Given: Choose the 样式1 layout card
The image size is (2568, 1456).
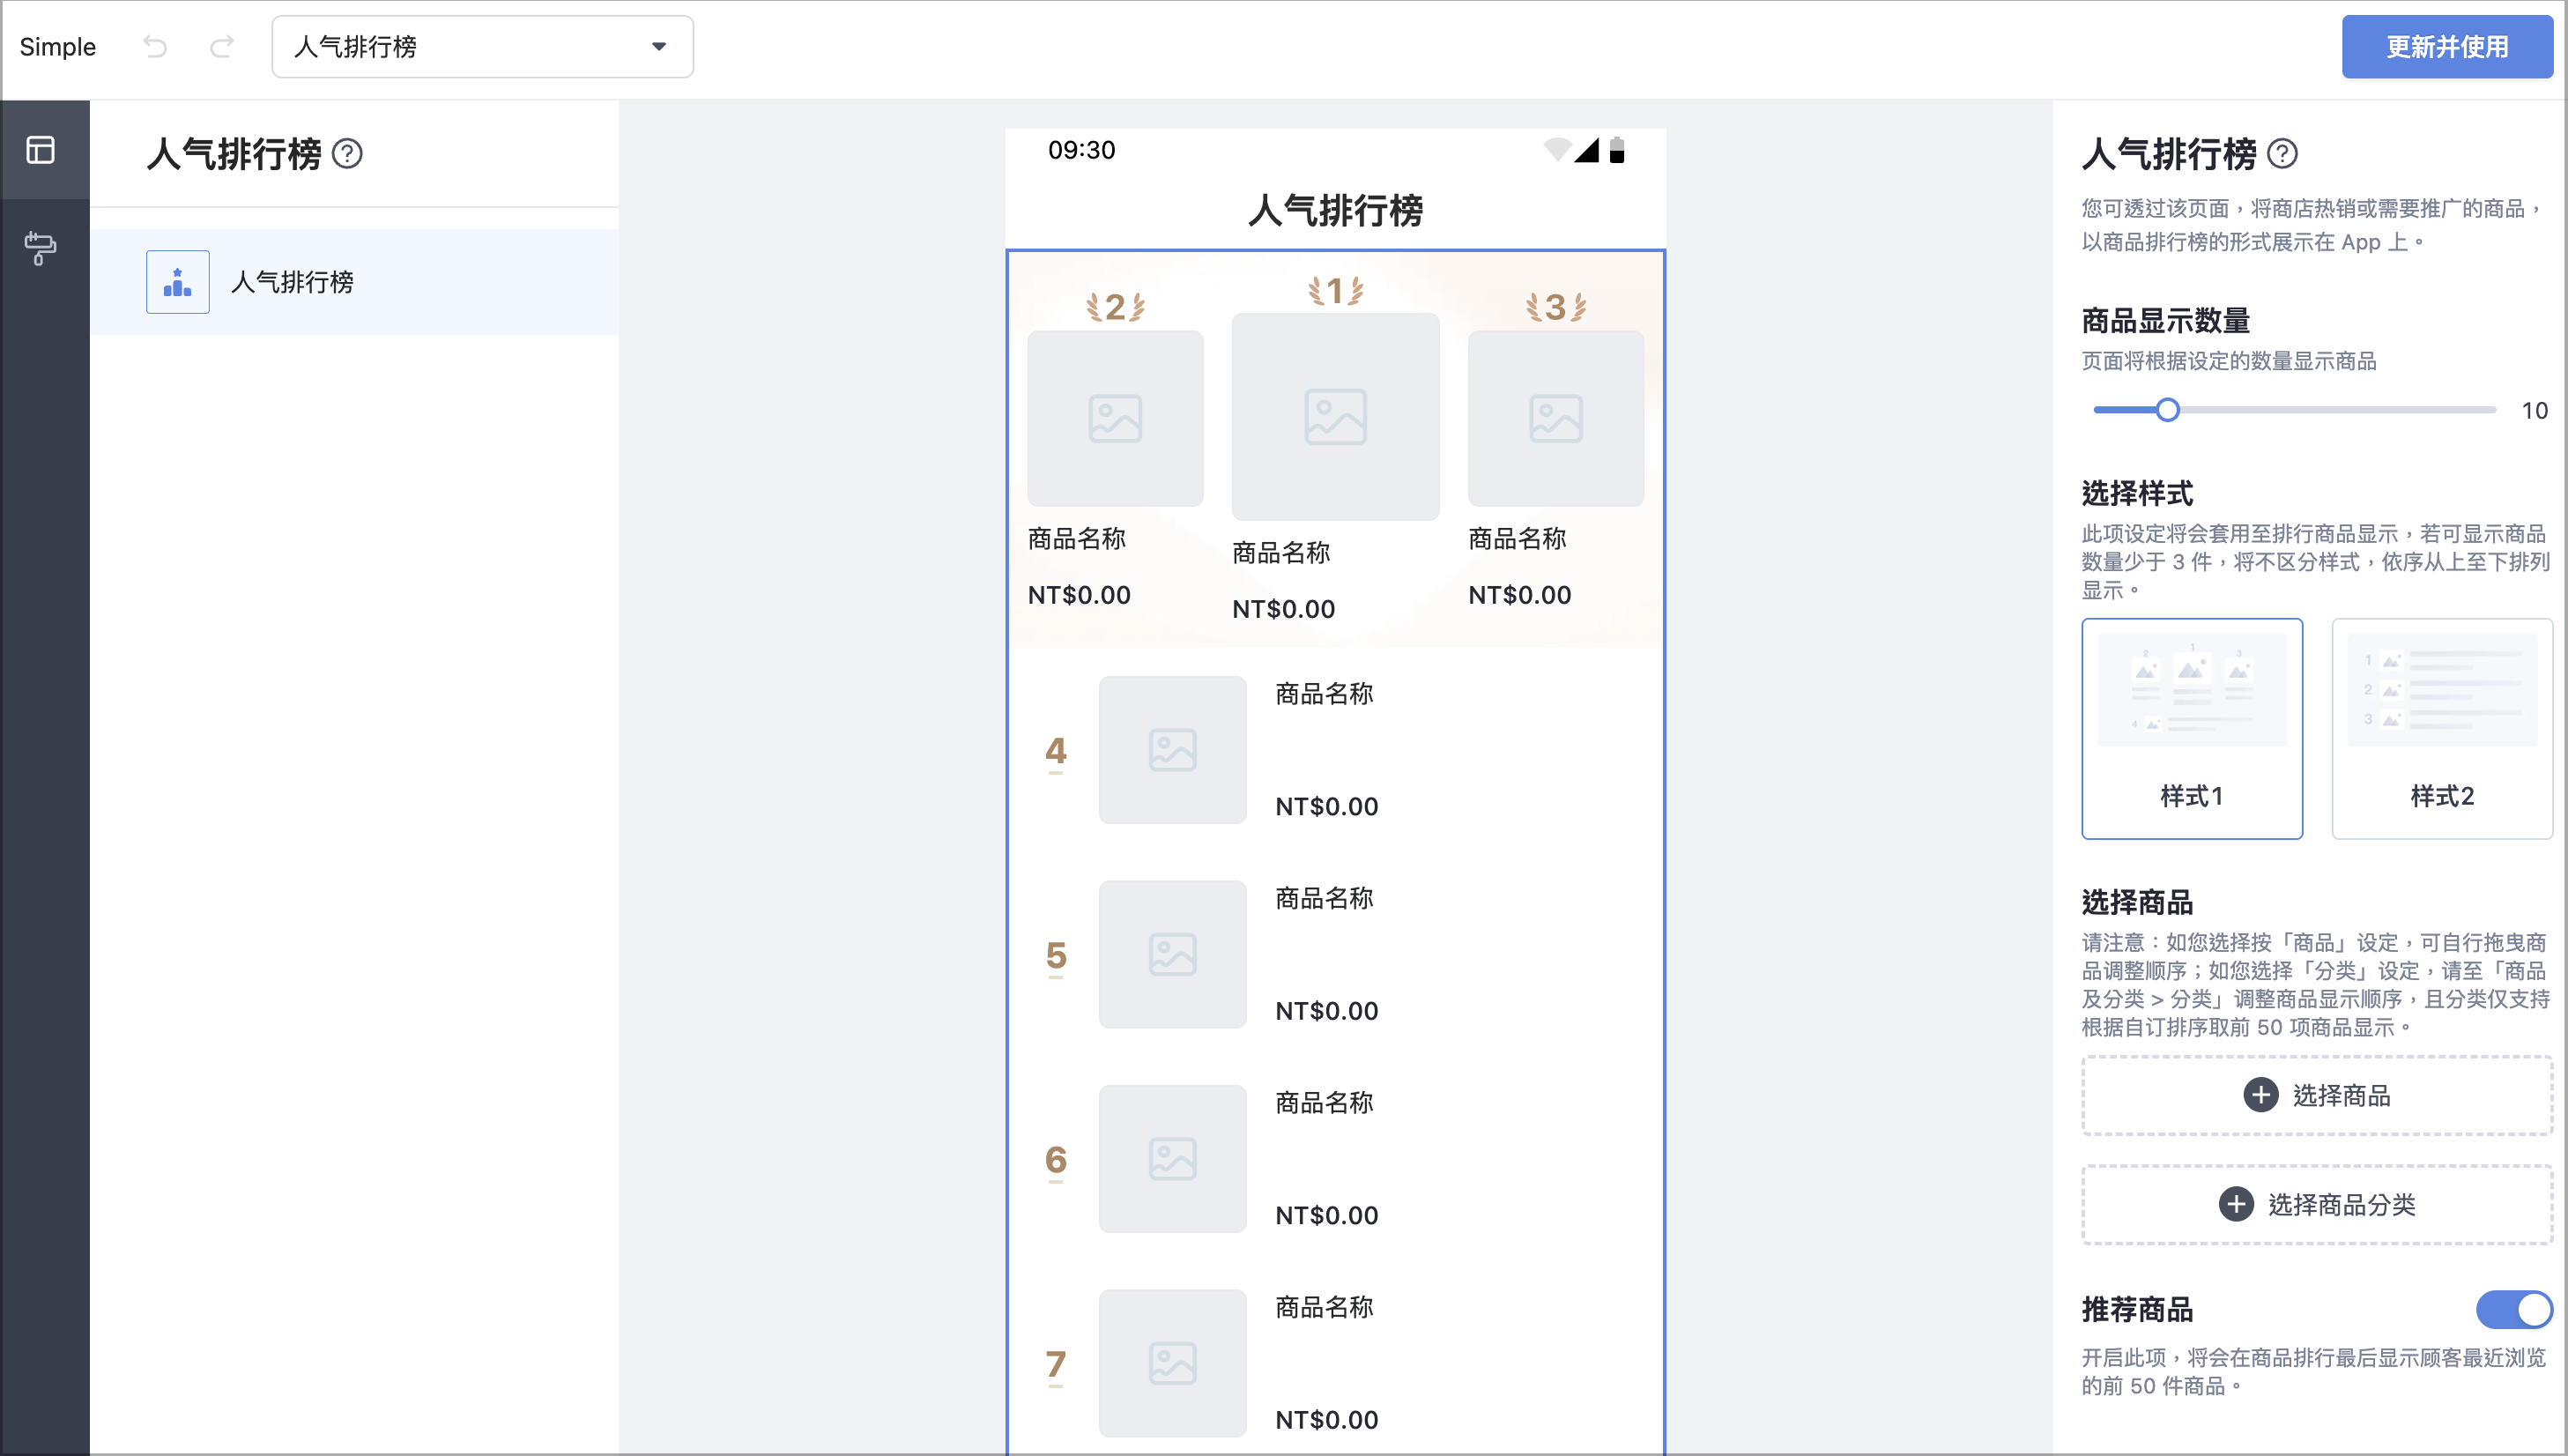Looking at the screenshot, I should pos(2193,728).
